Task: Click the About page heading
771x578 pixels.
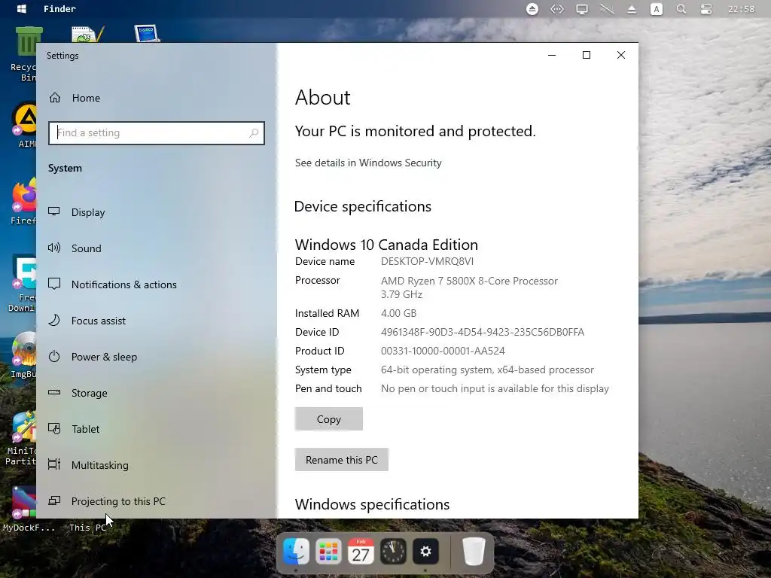Action: click(x=322, y=97)
